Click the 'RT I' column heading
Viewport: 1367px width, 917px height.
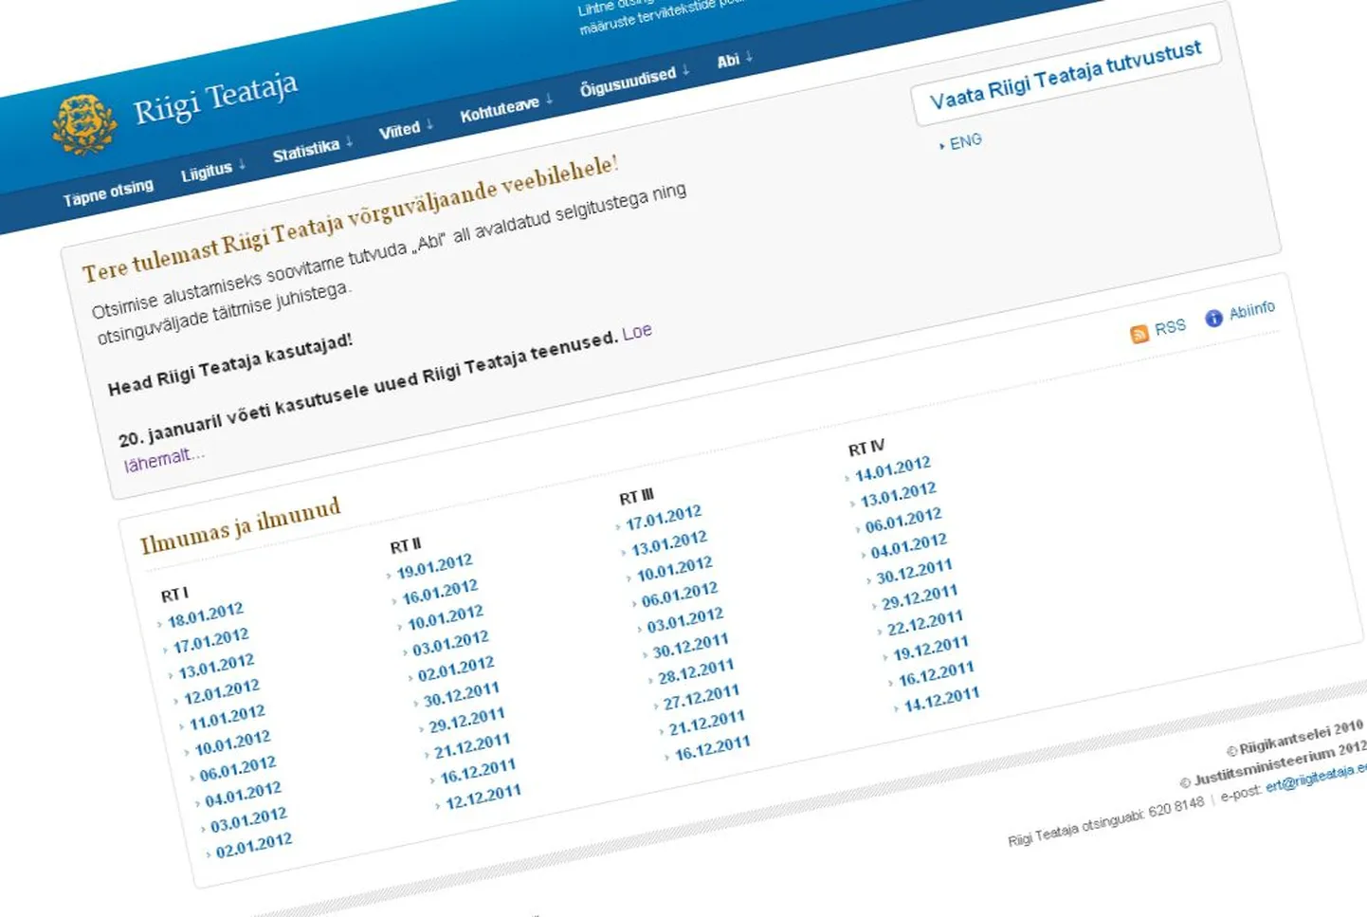tap(174, 595)
